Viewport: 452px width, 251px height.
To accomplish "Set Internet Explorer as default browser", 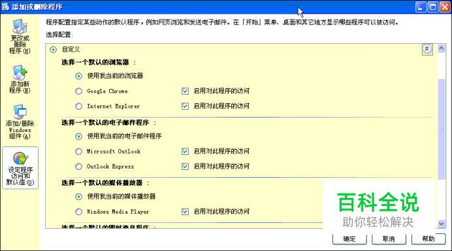I will [78, 106].
